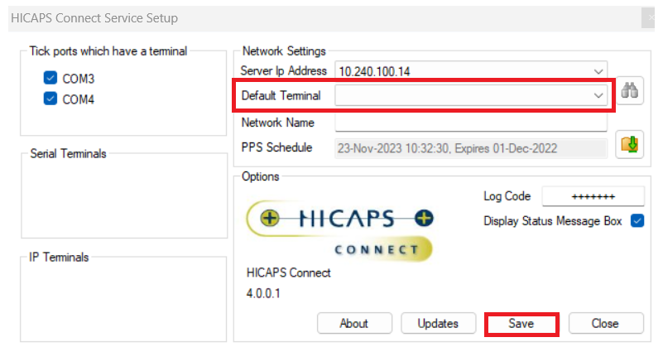Click the Network Name text field
Screen dimensions: 663x347
pyautogui.click(x=470, y=123)
